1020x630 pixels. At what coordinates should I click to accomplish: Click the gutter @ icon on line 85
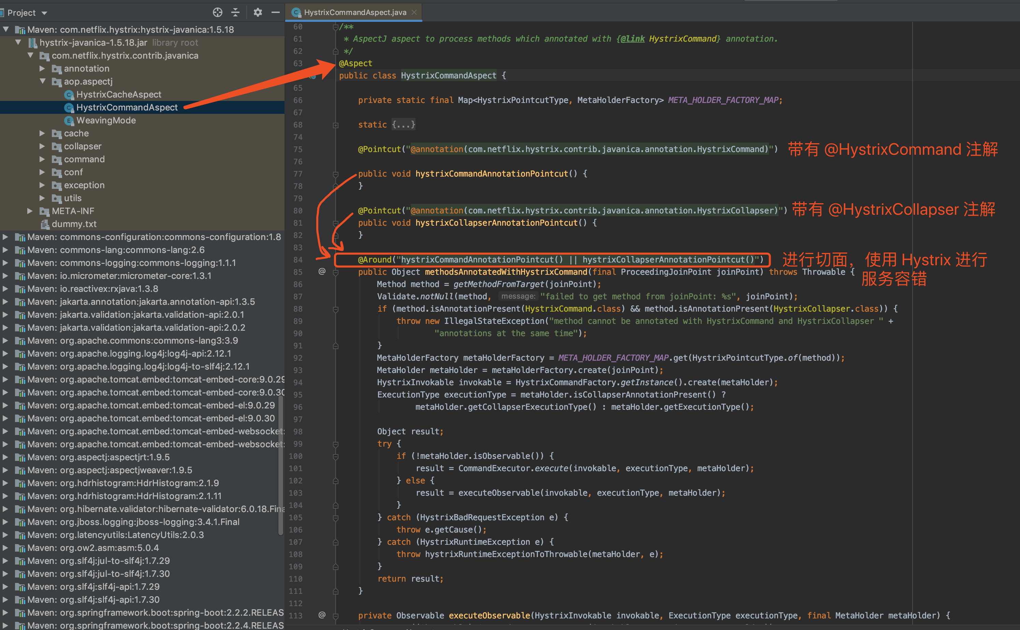(x=322, y=272)
